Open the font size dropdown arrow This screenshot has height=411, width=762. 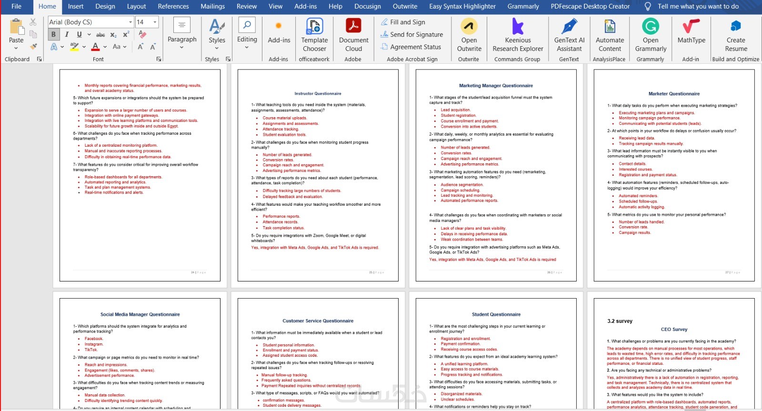point(155,22)
